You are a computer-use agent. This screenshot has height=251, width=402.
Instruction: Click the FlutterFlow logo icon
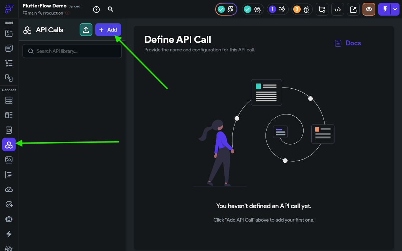tap(9, 9)
